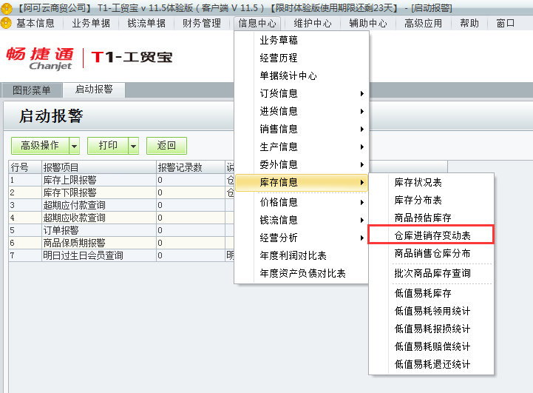Expand the 钱流信息 submenu

(x=301, y=220)
